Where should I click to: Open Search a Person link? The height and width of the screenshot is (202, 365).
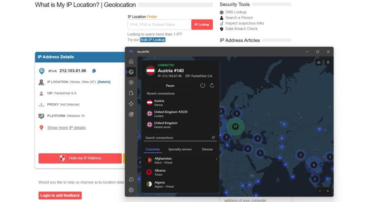239,18
